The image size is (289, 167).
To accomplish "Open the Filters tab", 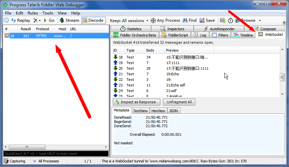I will pyautogui.click(x=220, y=35).
